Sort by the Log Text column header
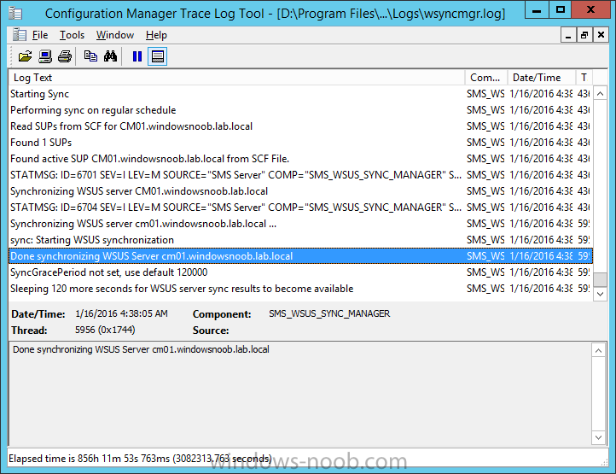The image size is (616, 474). [x=236, y=78]
